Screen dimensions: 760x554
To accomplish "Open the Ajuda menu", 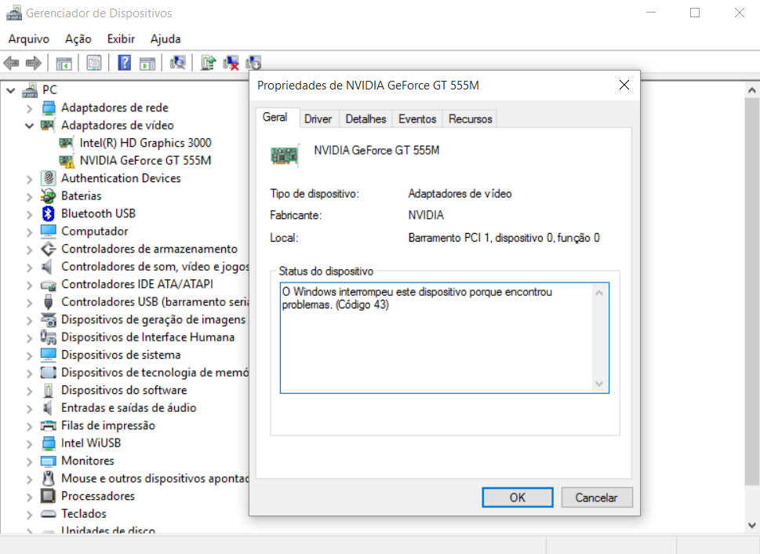I will click(x=165, y=38).
